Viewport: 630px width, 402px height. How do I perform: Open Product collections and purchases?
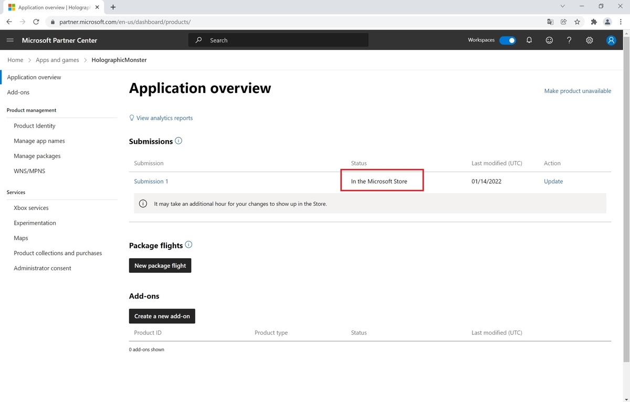tap(58, 253)
